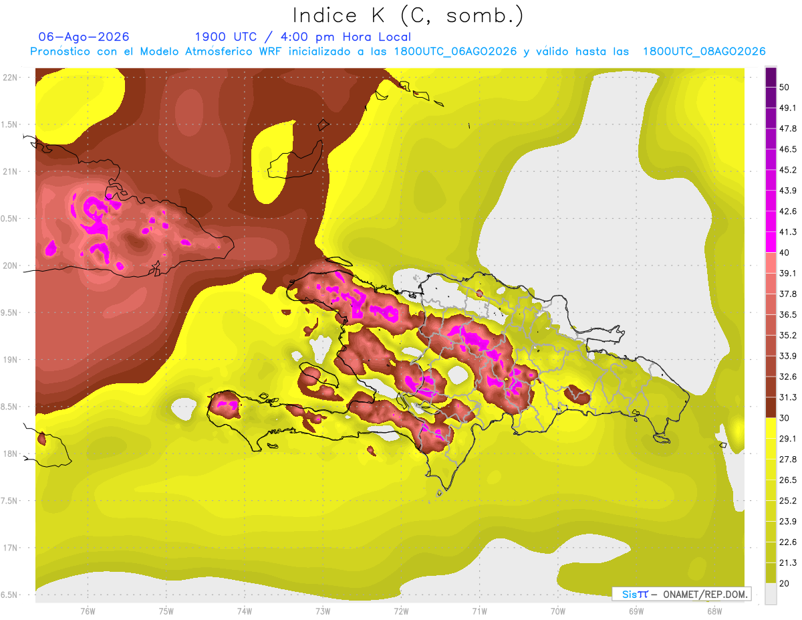Pick the olive swatch between 20 and 21.3

pyautogui.click(x=771, y=573)
